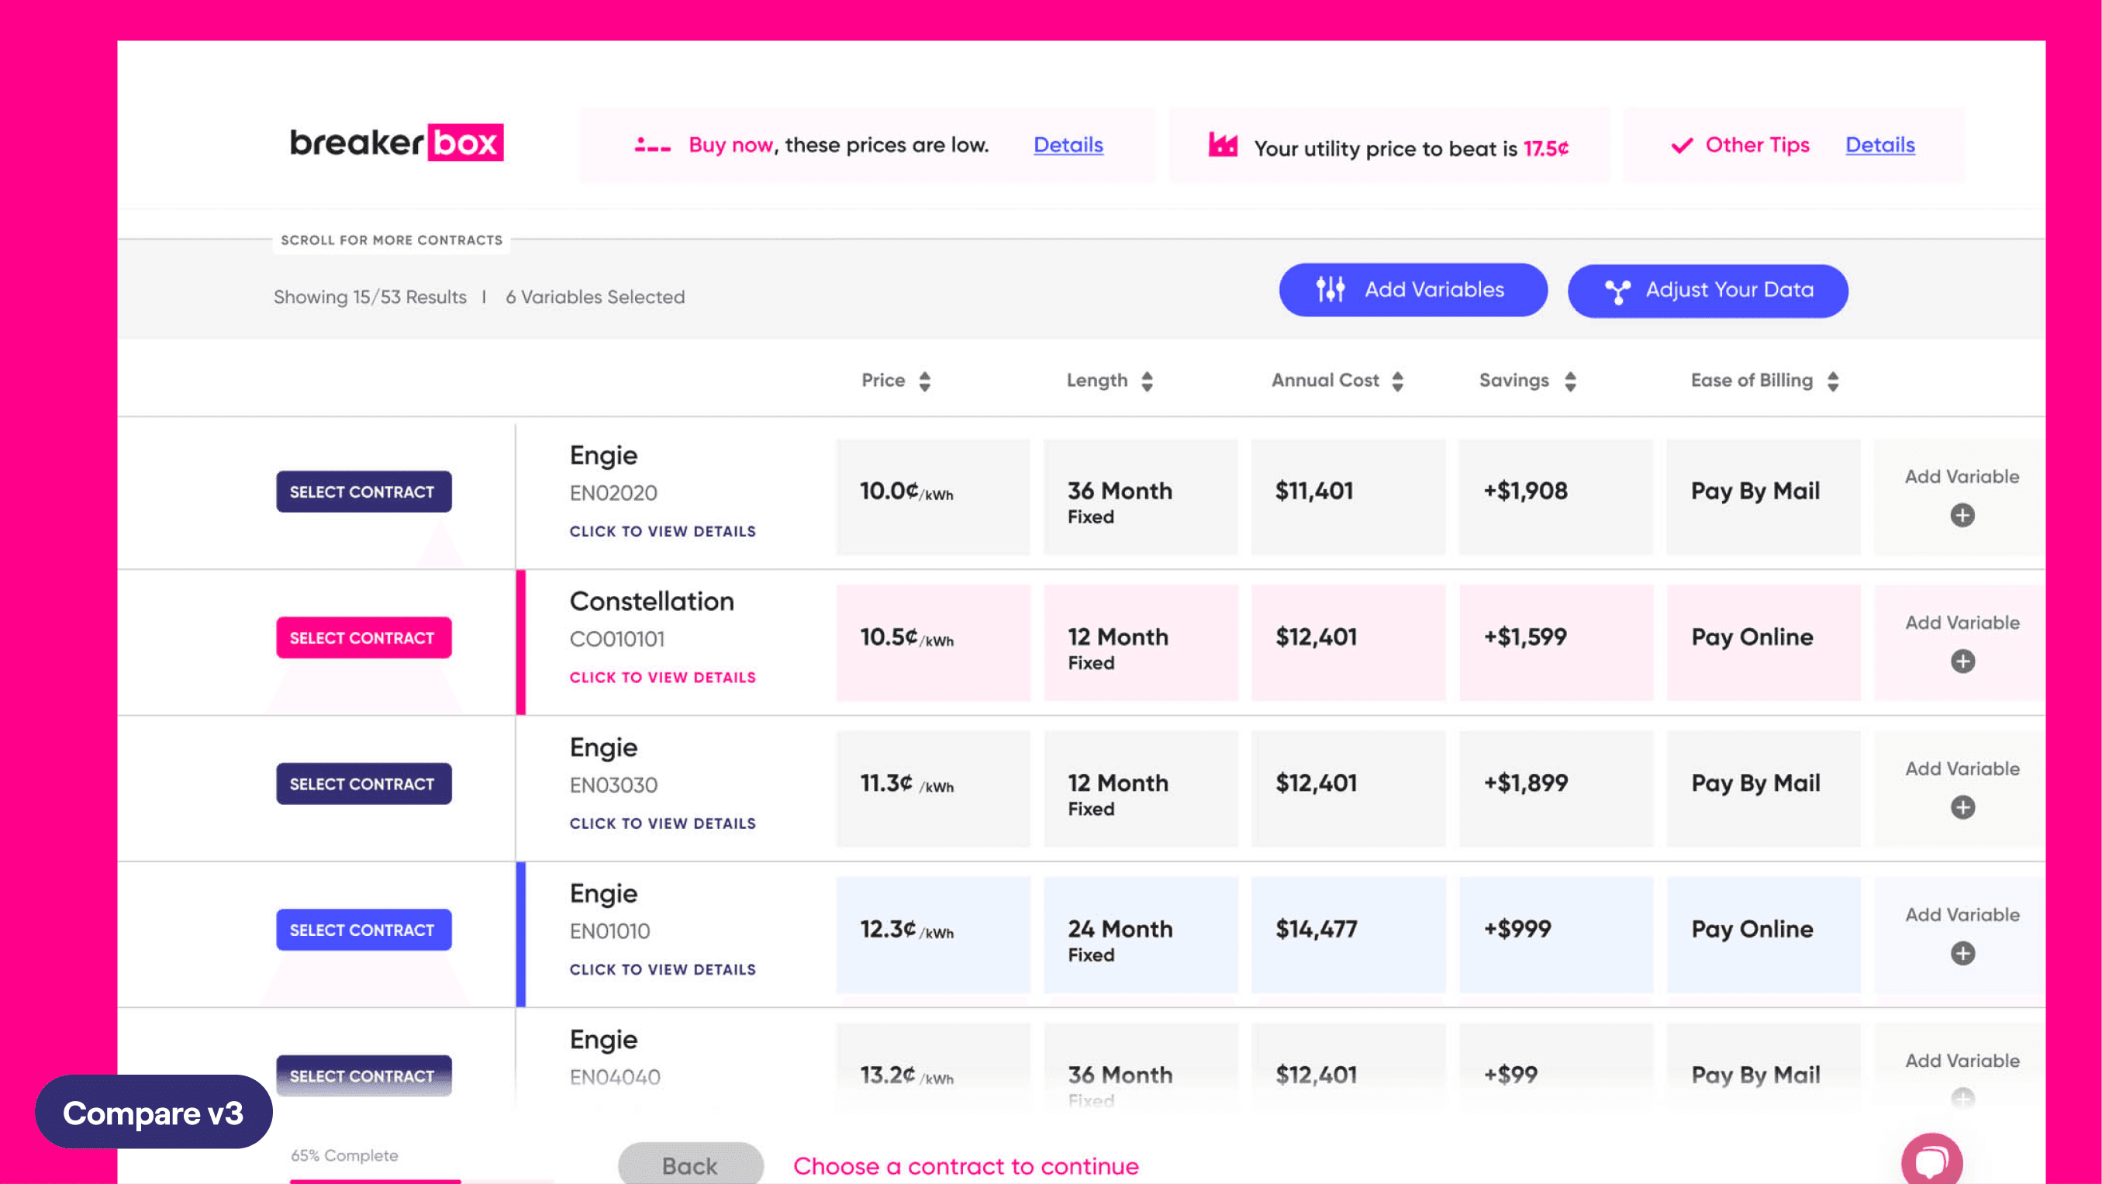The image size is (2102, 1184).
Task: Sort contracts by Ease of Billing arrows
Action: tap(1833, 381)
